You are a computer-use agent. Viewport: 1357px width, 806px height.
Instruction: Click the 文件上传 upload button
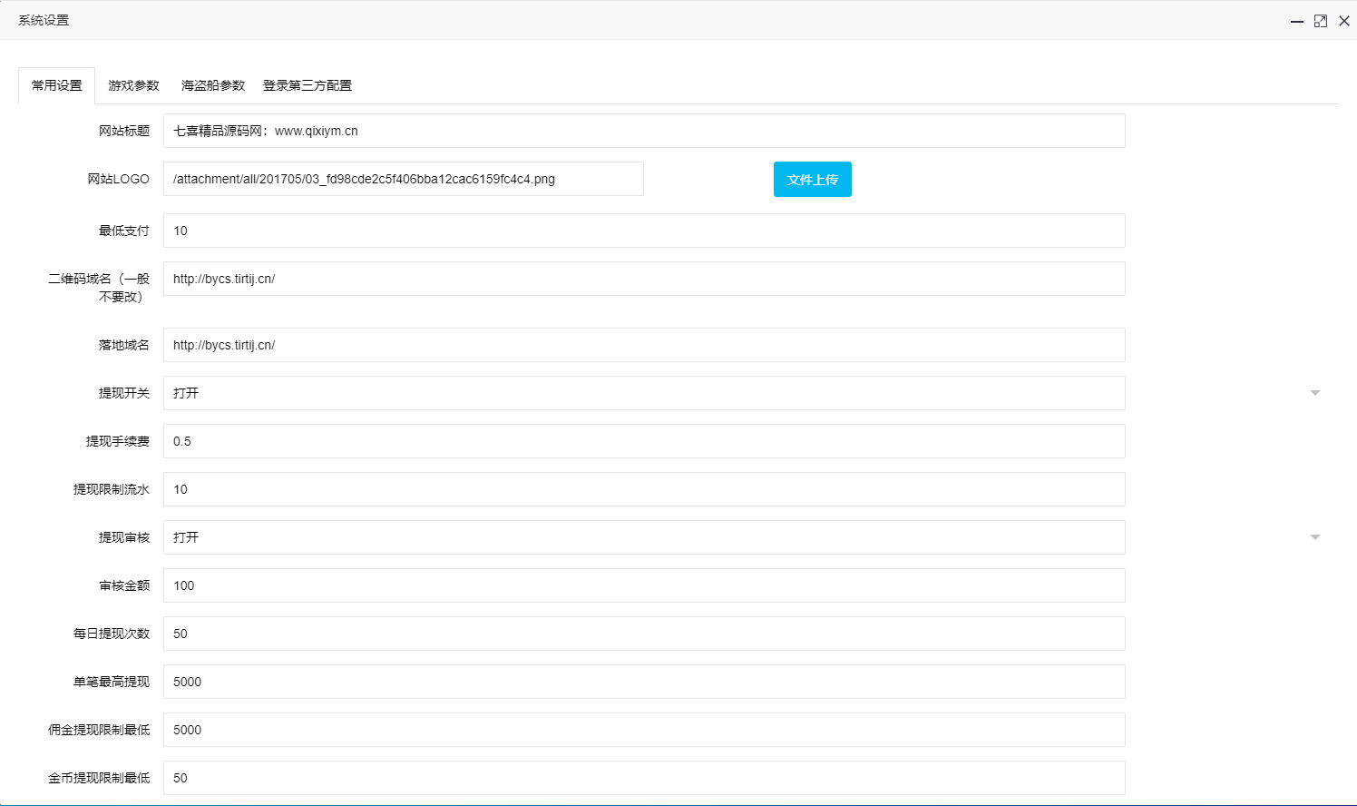tap(812, 179)
